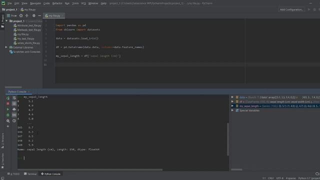Open Project panel gear options
Image resolution: width=320 pixels, height=180 pixels.
34,15
